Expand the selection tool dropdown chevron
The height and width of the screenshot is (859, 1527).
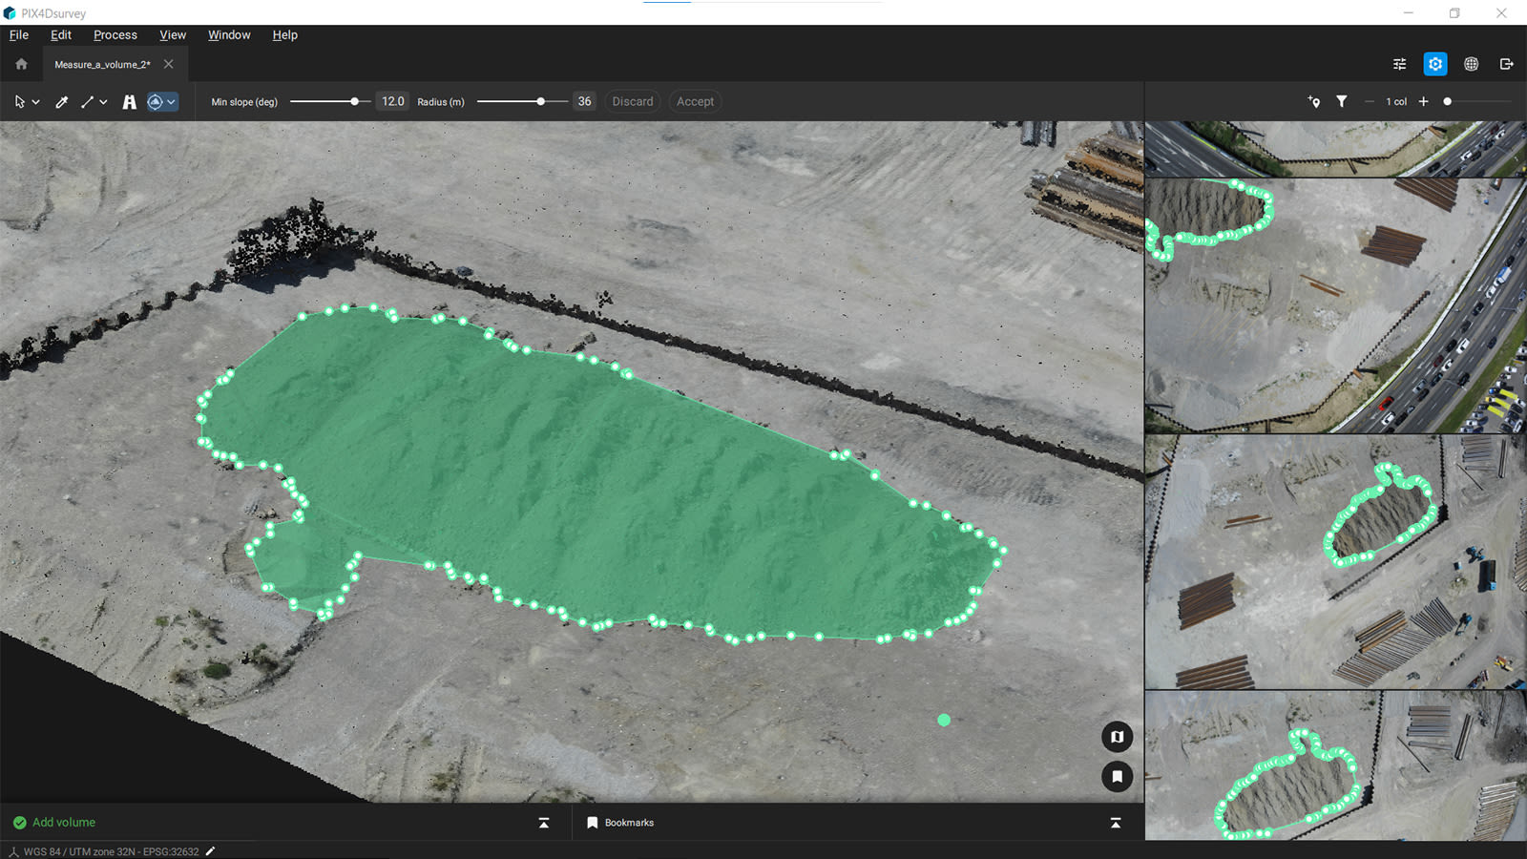[37, 101]
